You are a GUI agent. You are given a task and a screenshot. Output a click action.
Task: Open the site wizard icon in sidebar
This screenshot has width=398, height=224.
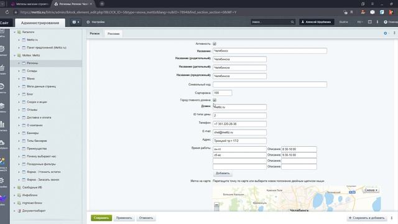click(x=2, y=161)
